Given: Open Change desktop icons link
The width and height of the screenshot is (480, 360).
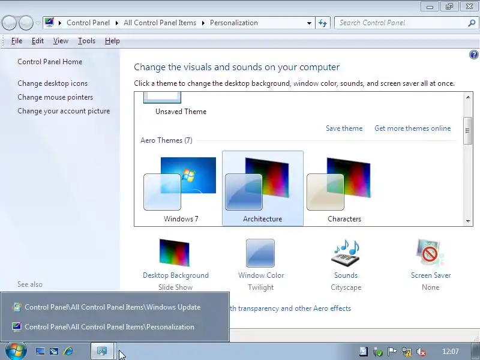Looking at the screenshot, I should 52,83.
